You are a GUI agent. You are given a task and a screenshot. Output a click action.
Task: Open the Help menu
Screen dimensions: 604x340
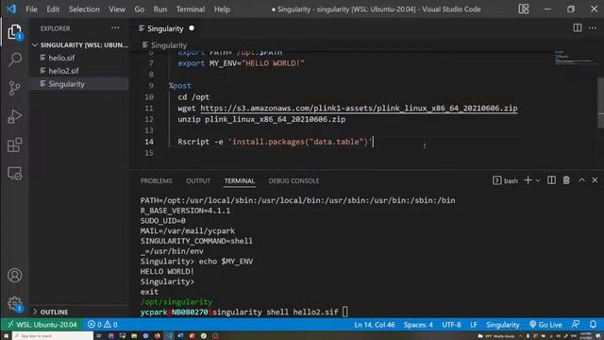222,8
